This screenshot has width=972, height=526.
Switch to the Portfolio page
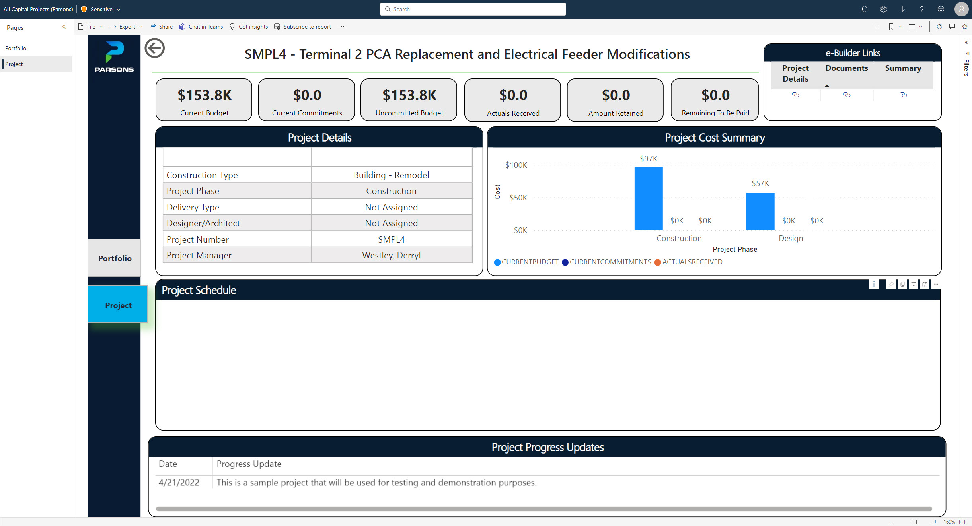click(16, 48)
